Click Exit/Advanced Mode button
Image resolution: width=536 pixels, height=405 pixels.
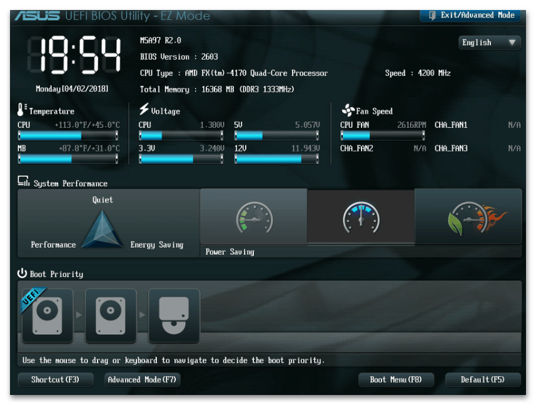click(x=470, y=15)
